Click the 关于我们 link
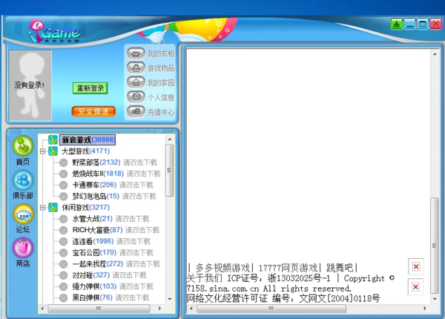This screenshot has height=319, width=445. [205, 278]
